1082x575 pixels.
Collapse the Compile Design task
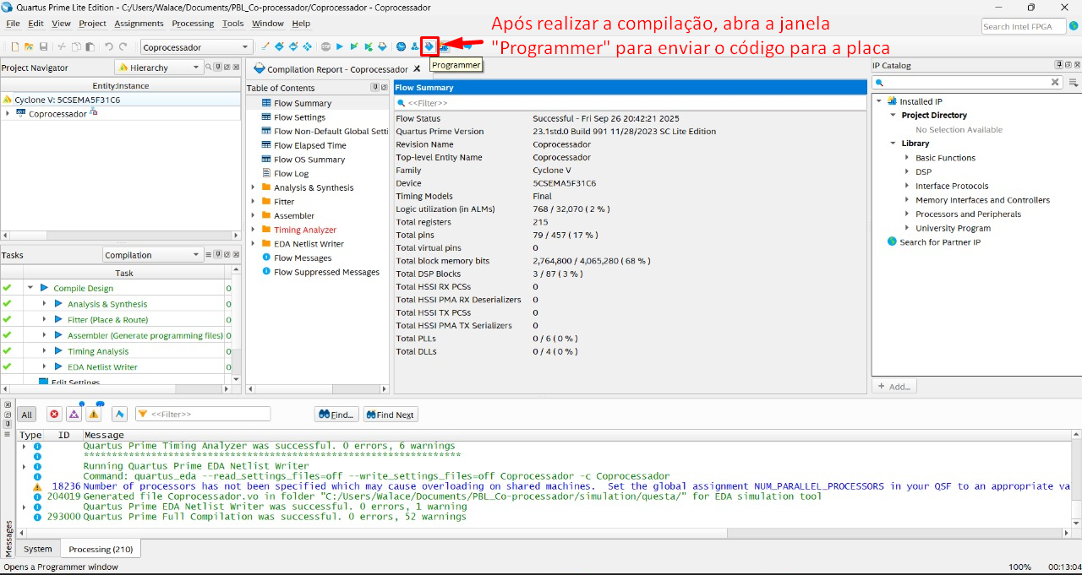(30, 288)
